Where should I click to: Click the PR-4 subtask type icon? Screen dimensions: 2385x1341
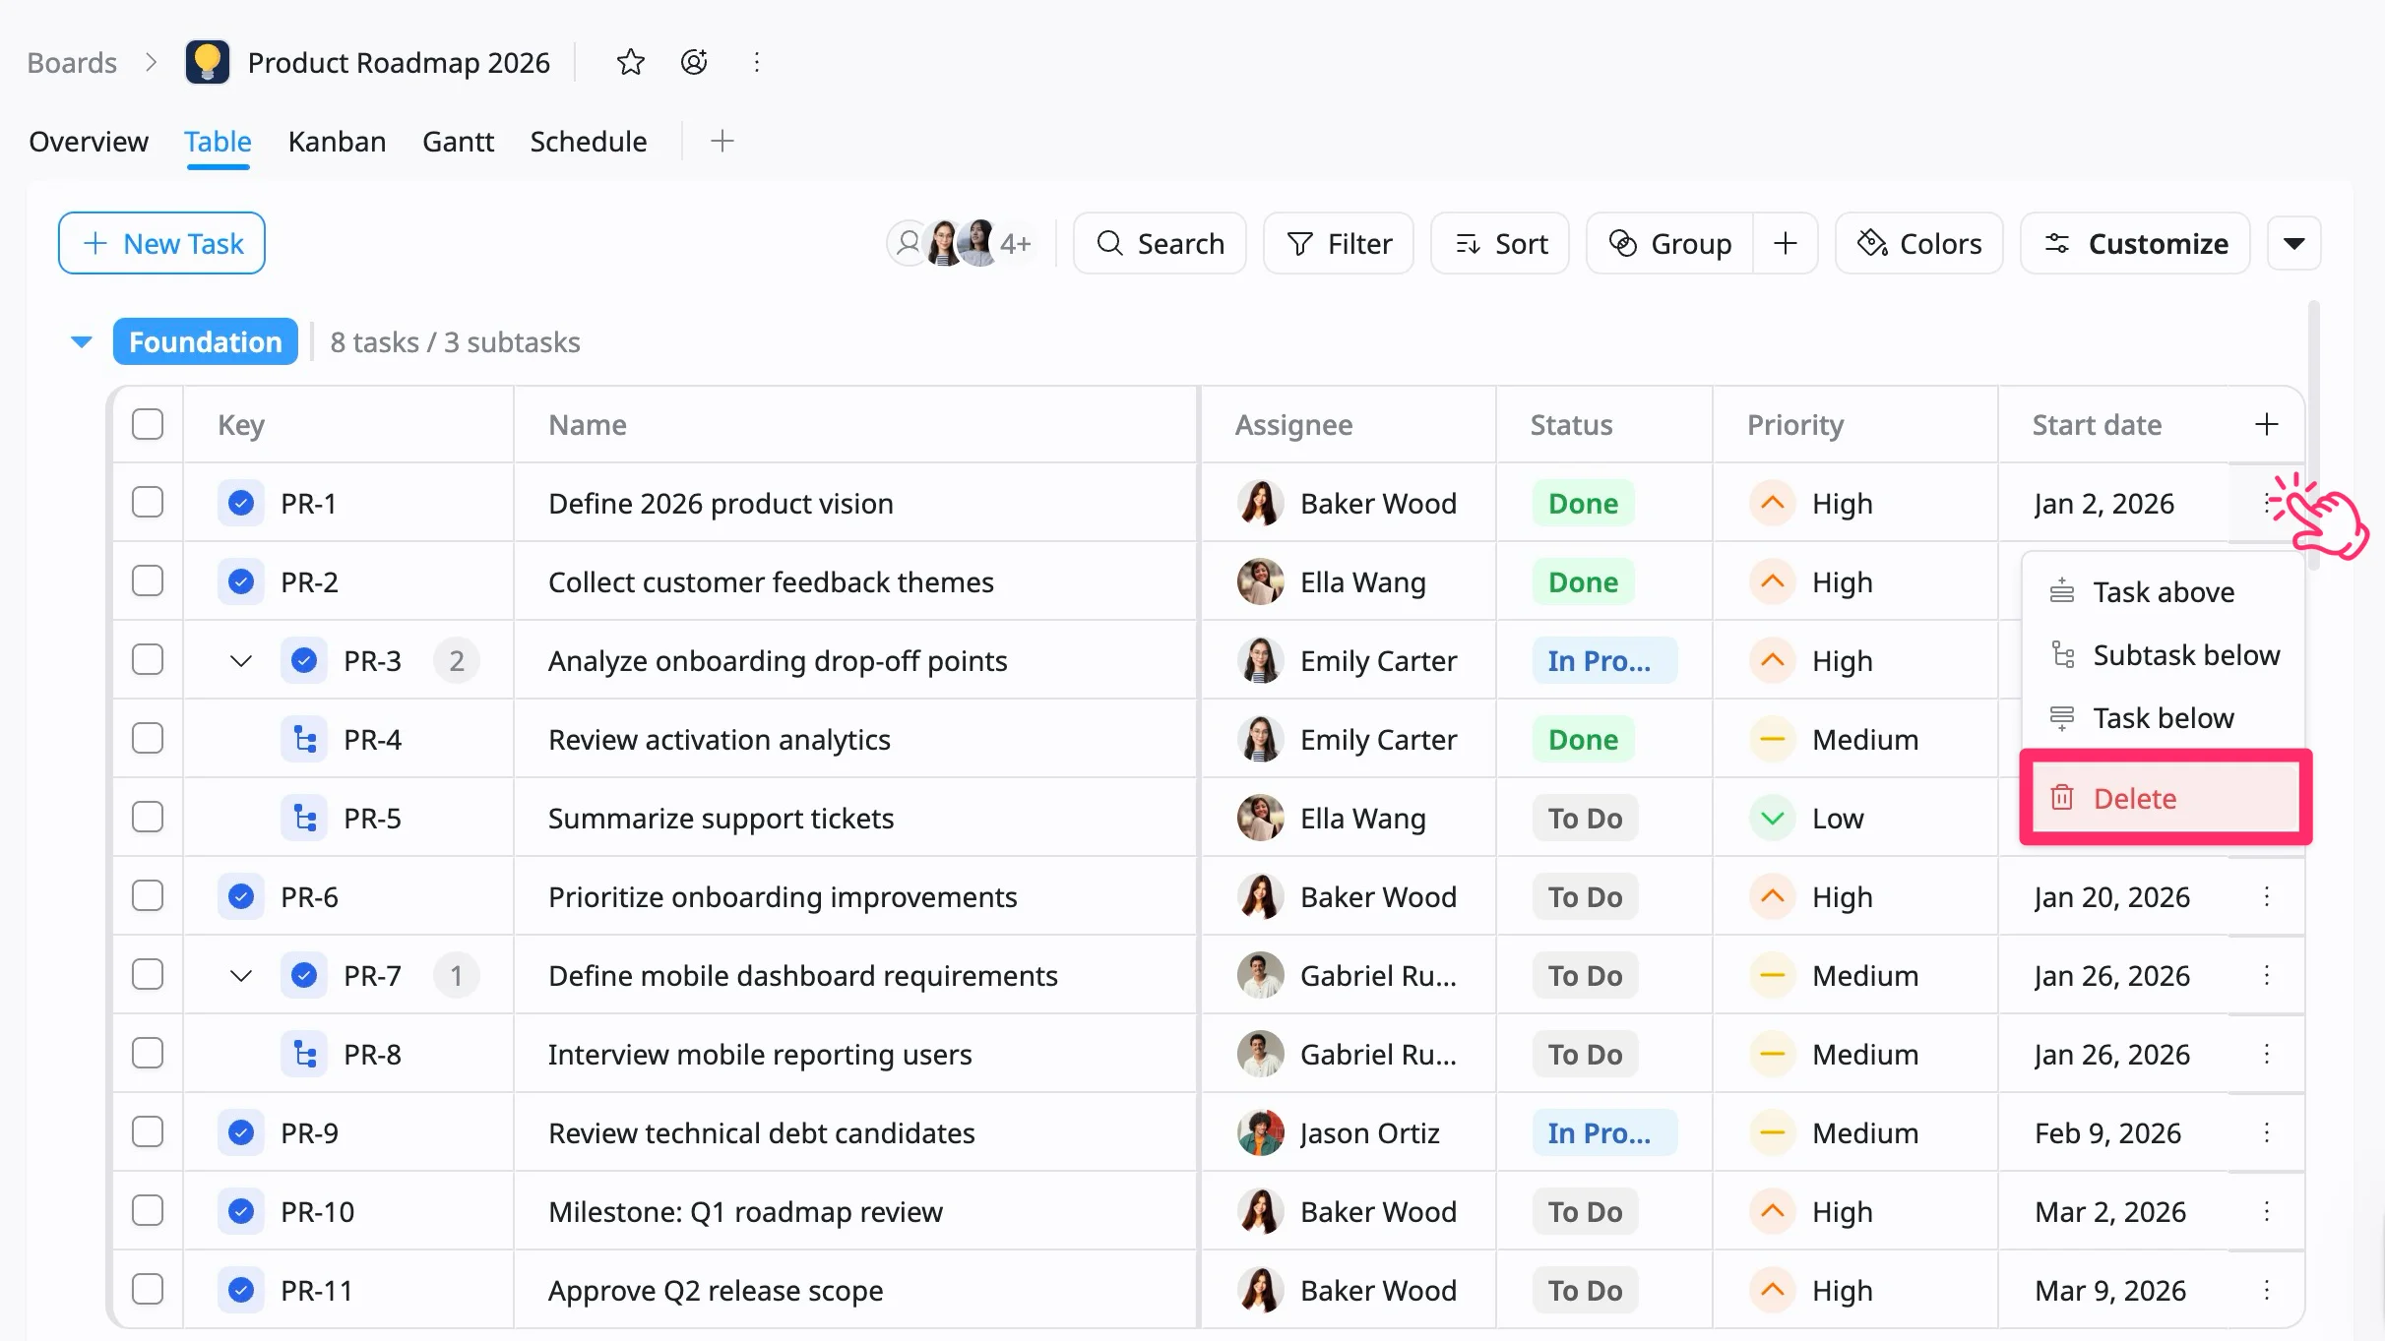304,739
